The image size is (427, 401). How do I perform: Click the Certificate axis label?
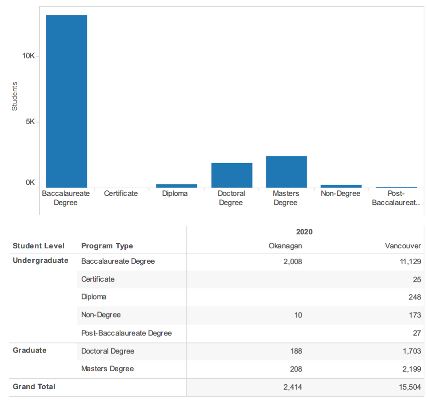pos(121,193)
